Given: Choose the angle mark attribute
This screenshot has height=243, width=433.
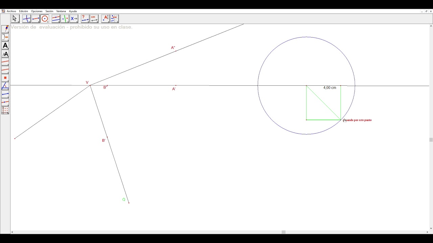Looking at the screenshot, I should [x=5, y=86].
